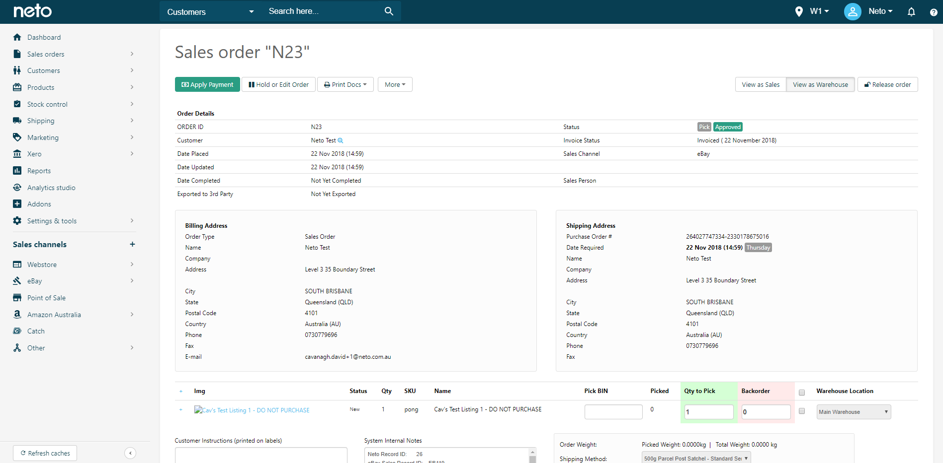
Task: Click the plus in the item table header
Action: [x=181, y=392]
